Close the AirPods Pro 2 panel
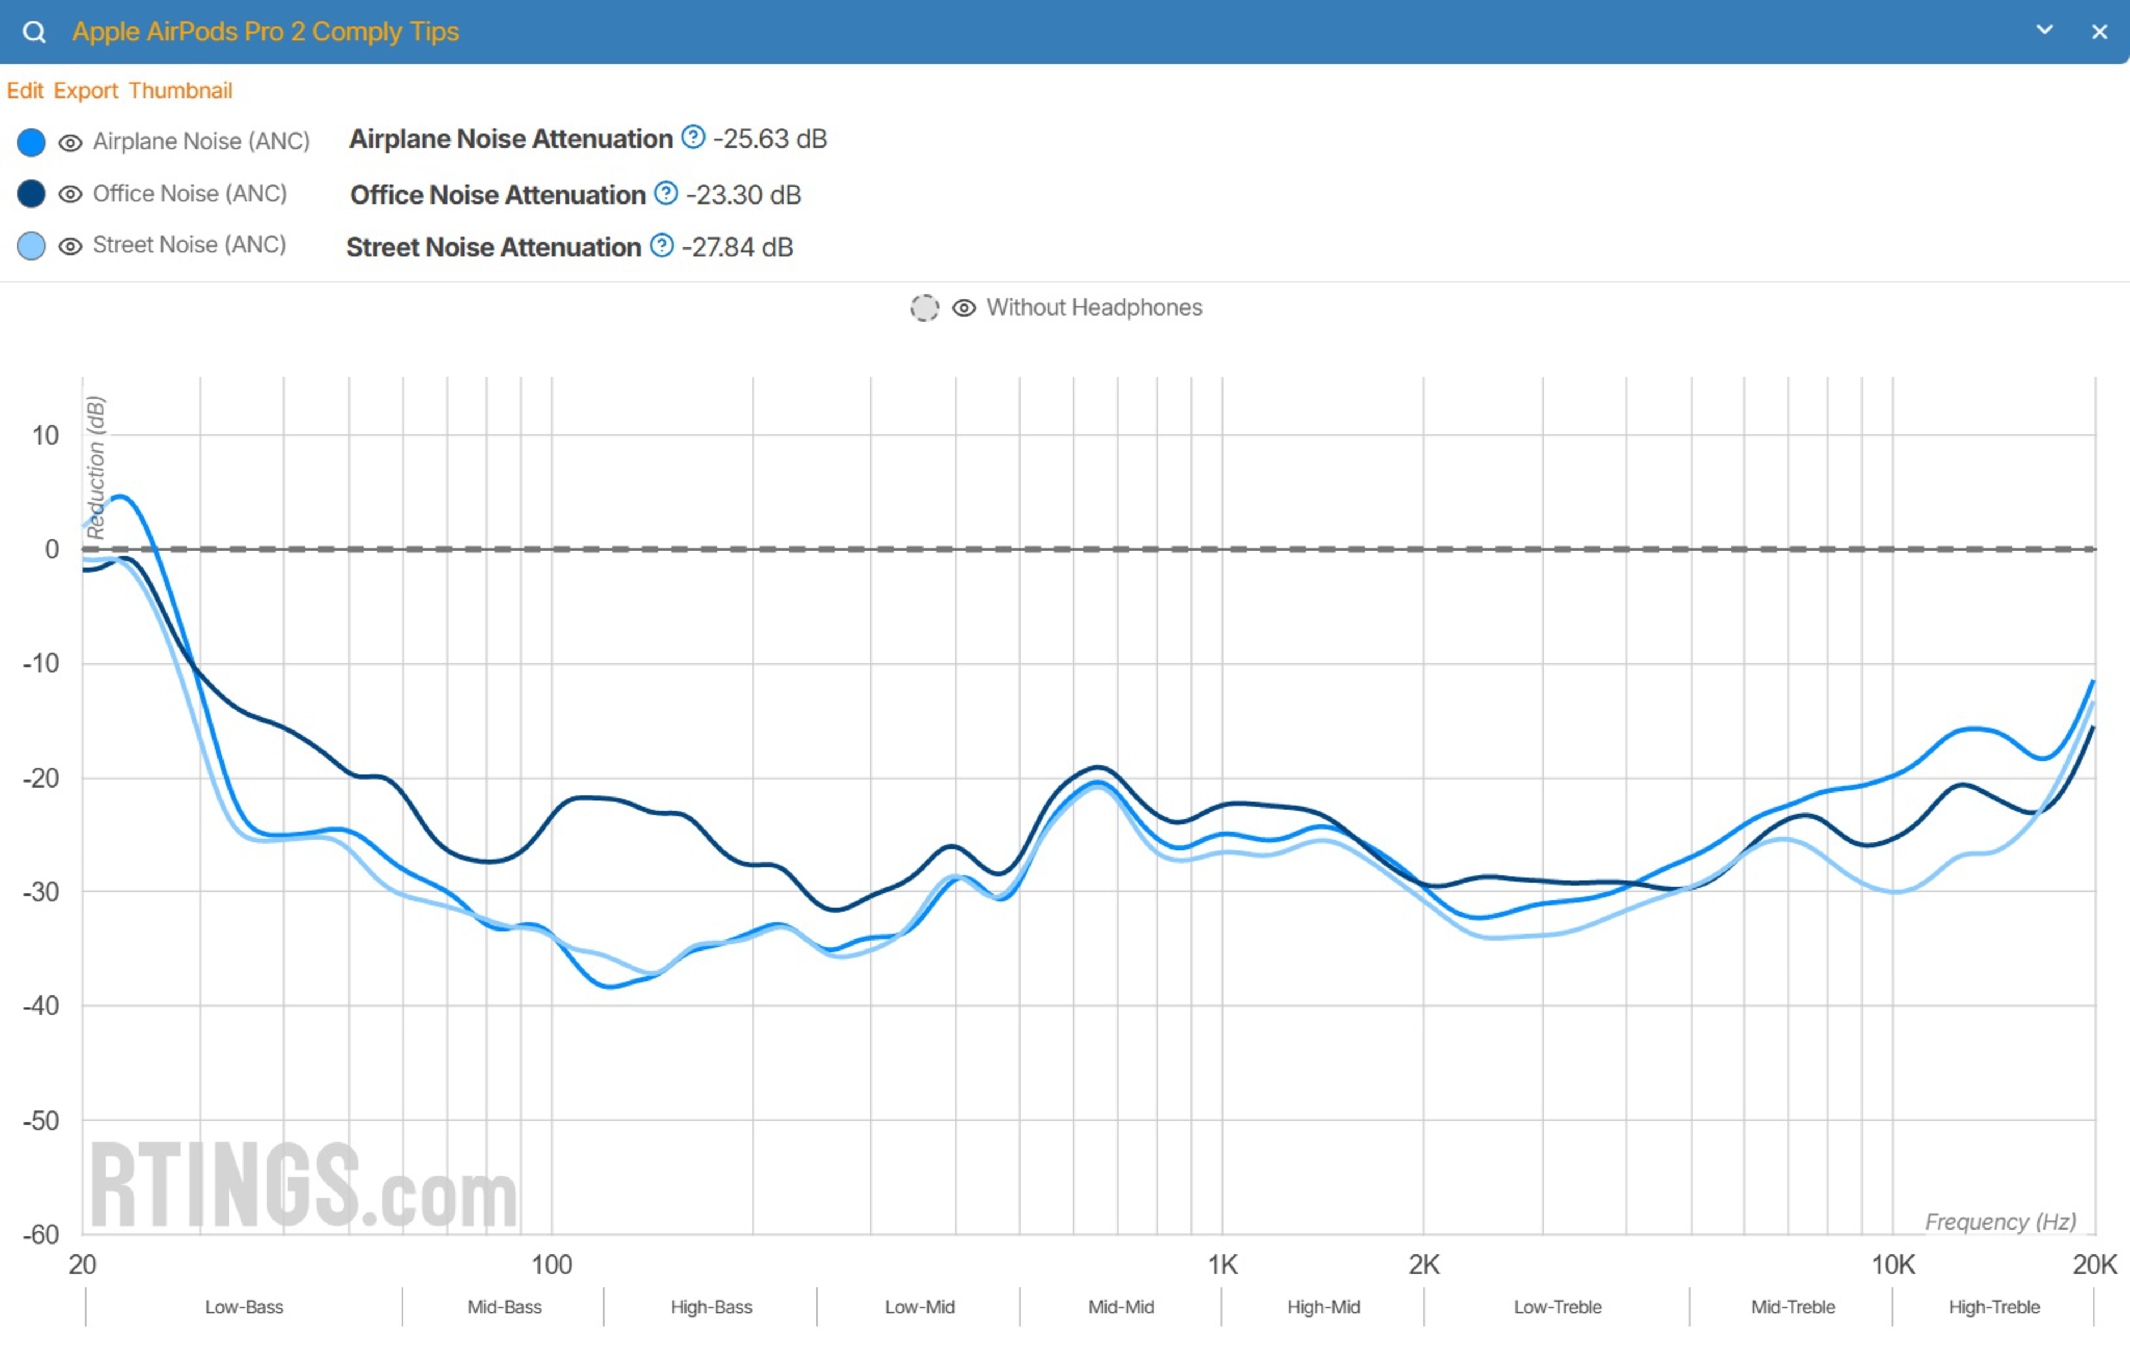Image resolution: width=2130 pixels, height=1346 pixels. click(2099, 32)
